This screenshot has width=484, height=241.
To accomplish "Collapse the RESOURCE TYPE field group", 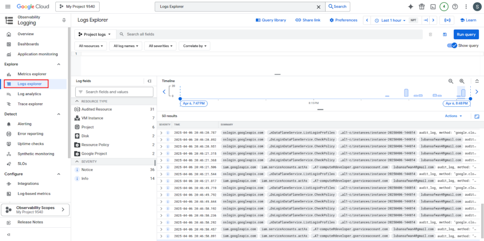I will (x=77, y=101).
